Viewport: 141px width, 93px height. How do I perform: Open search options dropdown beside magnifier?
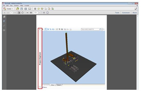(102, 29)
